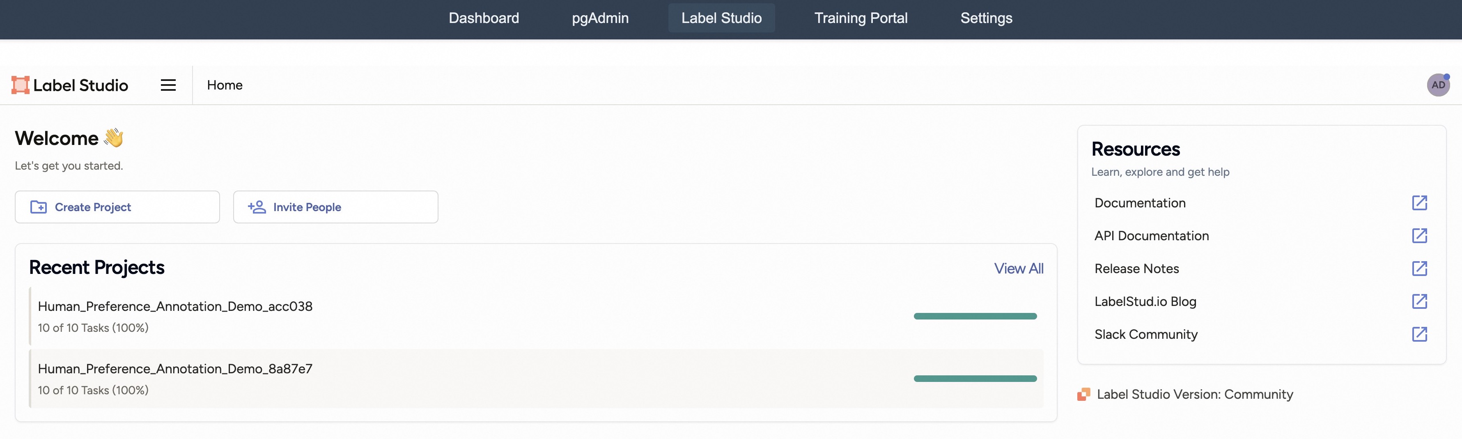Open the hamburger sidebar menu
This screenshot has width=1462, height=439.
pyautogui.click(x=168, y=85)
